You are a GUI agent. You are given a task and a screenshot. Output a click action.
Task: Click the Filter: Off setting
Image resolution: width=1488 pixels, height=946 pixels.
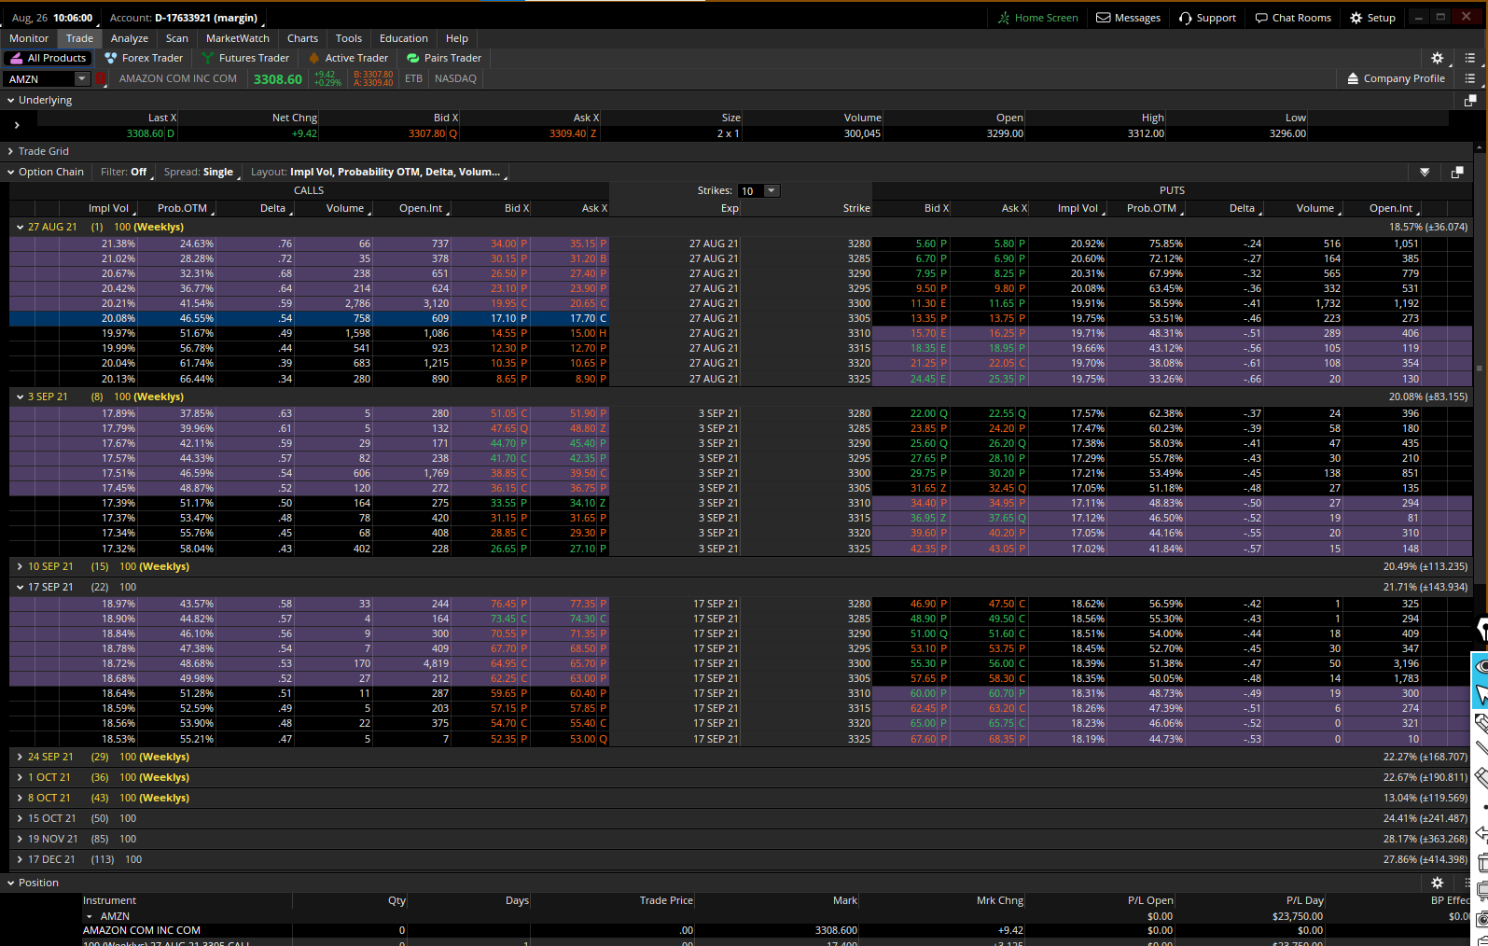[124, 172]
